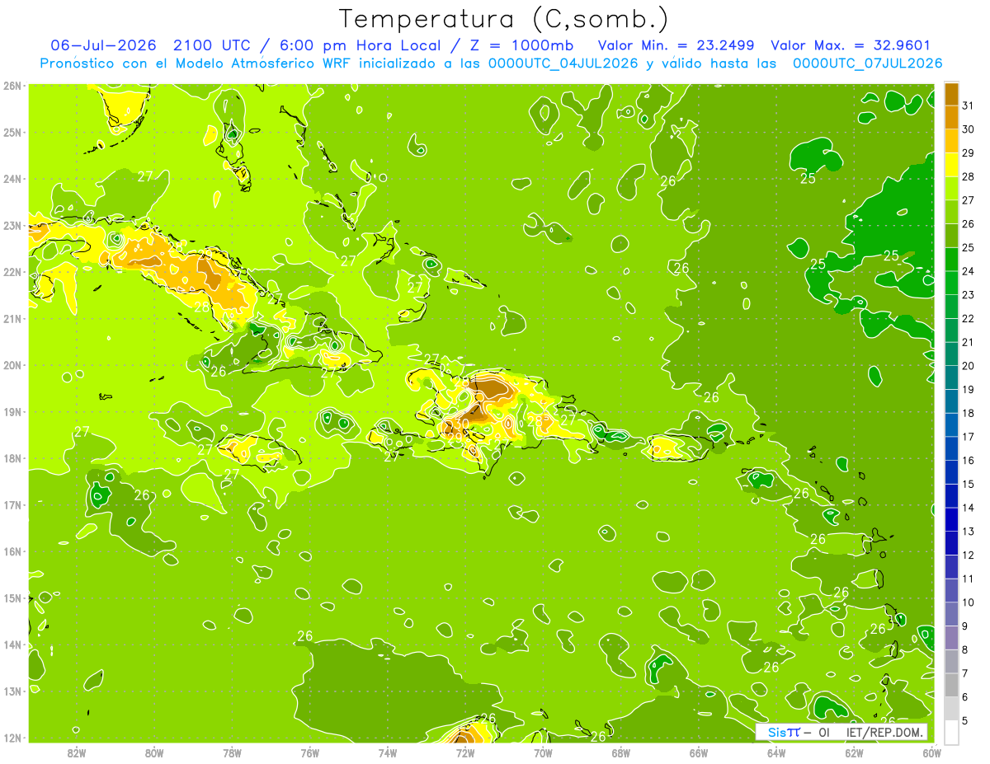Pick the yellow legend swatch between 28 and 29
Screen dimensions: 990x764
[951, 164]
